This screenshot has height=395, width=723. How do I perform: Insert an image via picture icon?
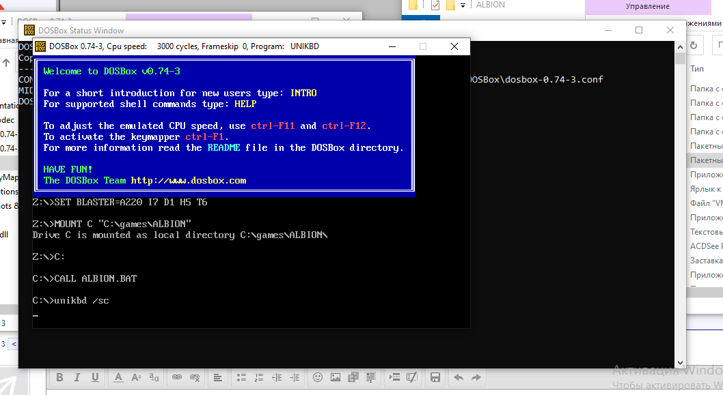pyautogui.click(x=336, y=377)
